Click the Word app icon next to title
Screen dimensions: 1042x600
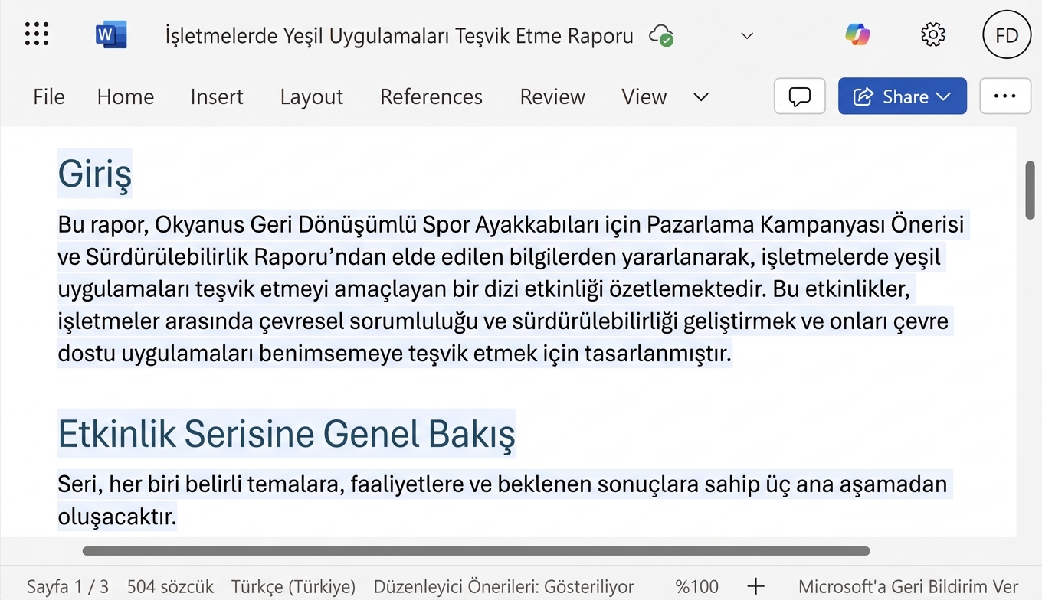pyautogui.click(x=110, y=34)
